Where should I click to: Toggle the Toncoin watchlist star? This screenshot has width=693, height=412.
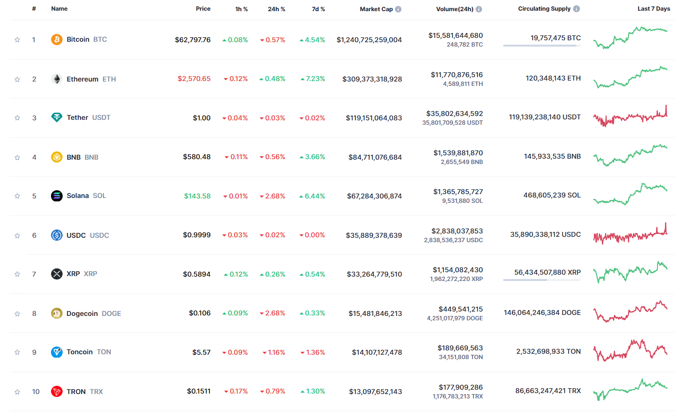point(17,352)
